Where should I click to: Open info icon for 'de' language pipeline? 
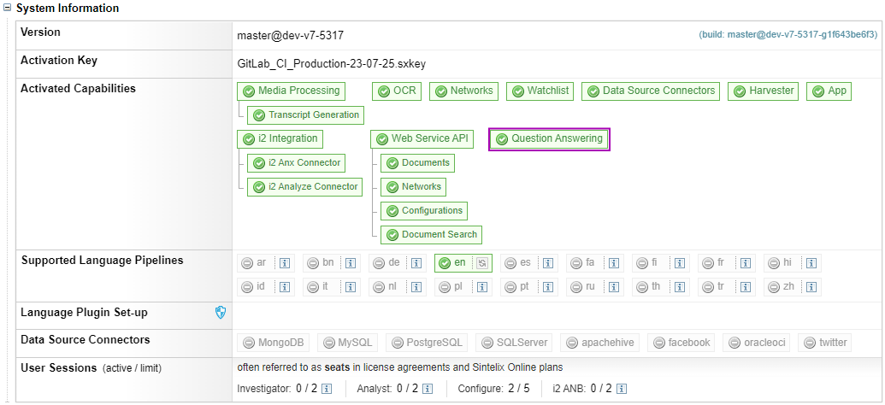(x=417, y=263)
